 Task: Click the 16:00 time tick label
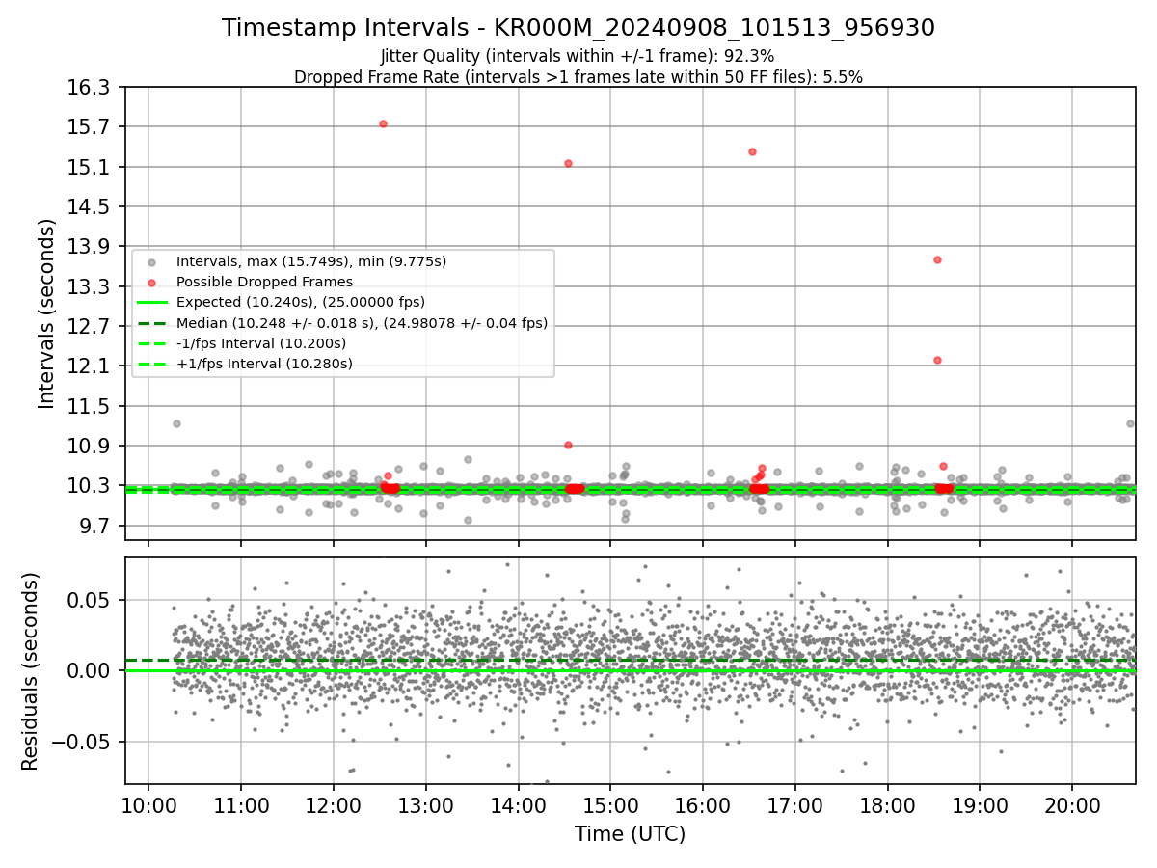[703, 806]
